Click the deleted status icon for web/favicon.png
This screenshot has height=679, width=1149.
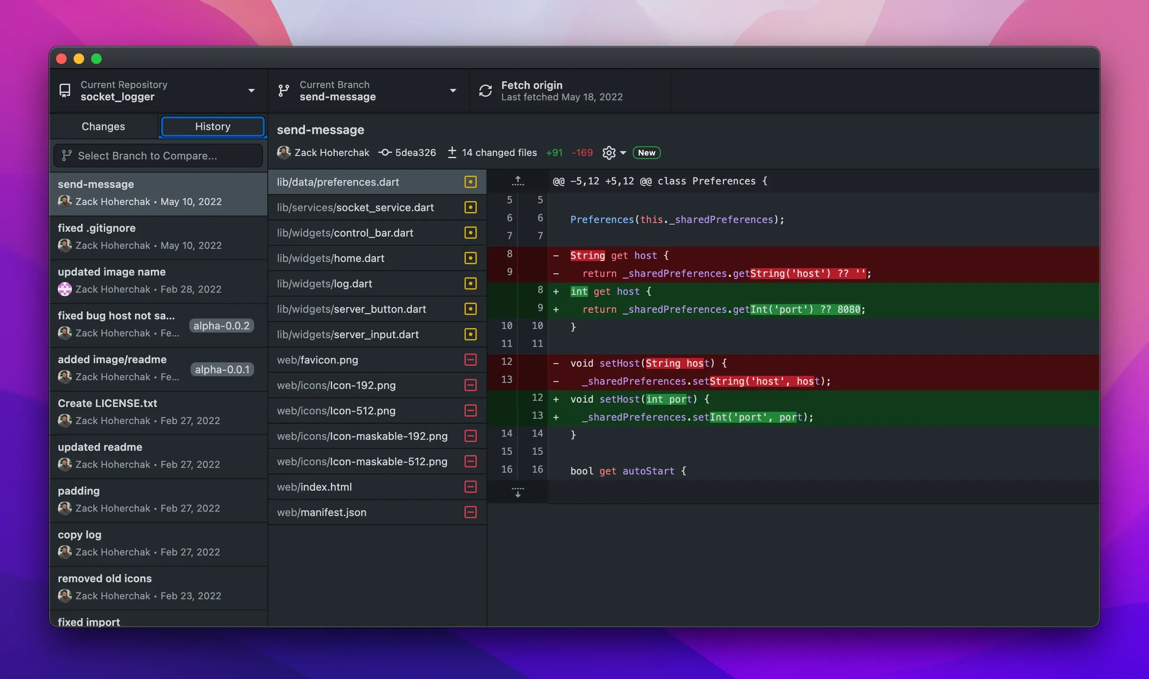pos(470,360)
